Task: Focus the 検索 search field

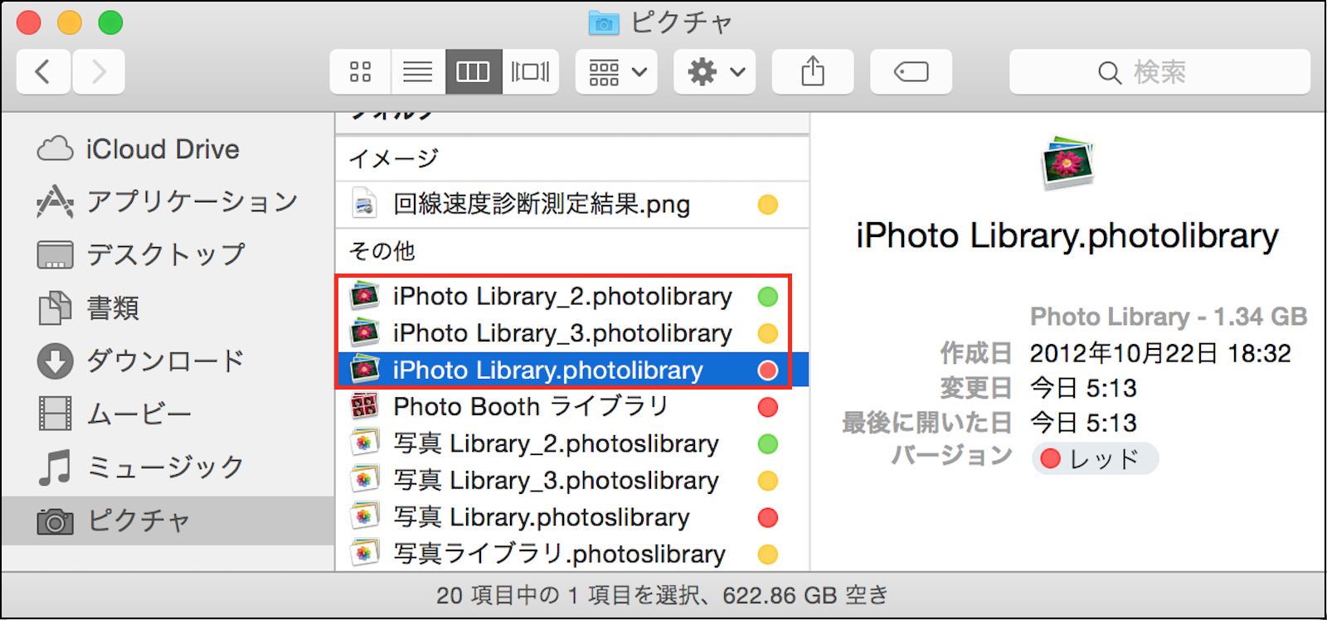Action: click(1159, 72)
